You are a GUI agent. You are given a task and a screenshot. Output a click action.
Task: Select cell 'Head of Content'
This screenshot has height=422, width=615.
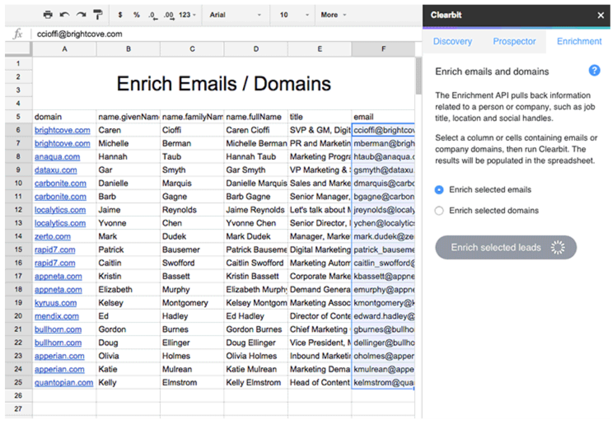coord(320,382)
